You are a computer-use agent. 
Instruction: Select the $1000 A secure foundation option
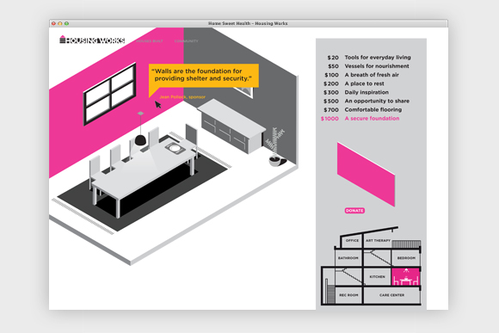360,119
